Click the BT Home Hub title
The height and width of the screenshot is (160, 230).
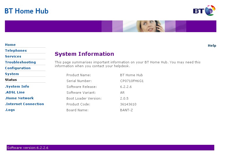[x=27, y=11]
